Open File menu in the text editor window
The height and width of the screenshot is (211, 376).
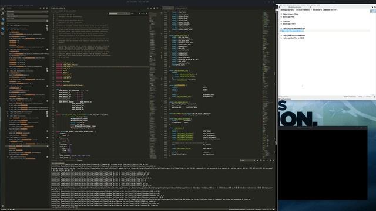pyautogui.click(x=281, y=5)
